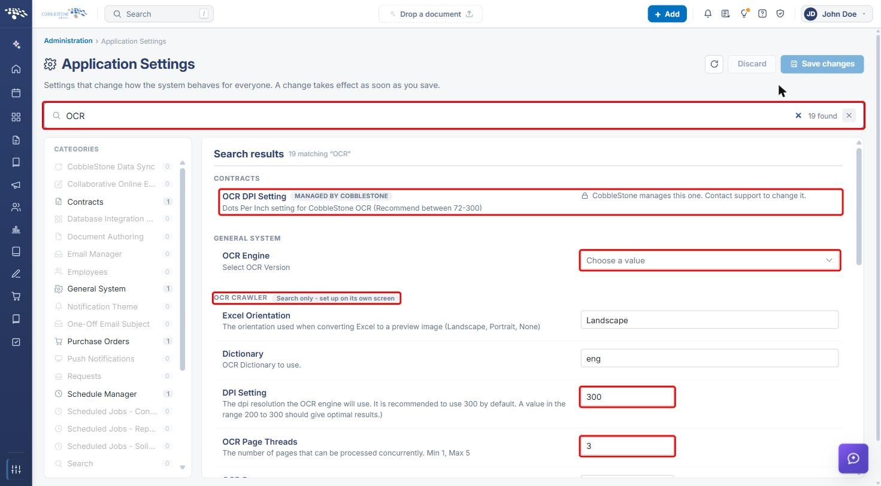881x486 pixels.
Task: Open the people icon in the sidebar
Action: click(16, 207)
